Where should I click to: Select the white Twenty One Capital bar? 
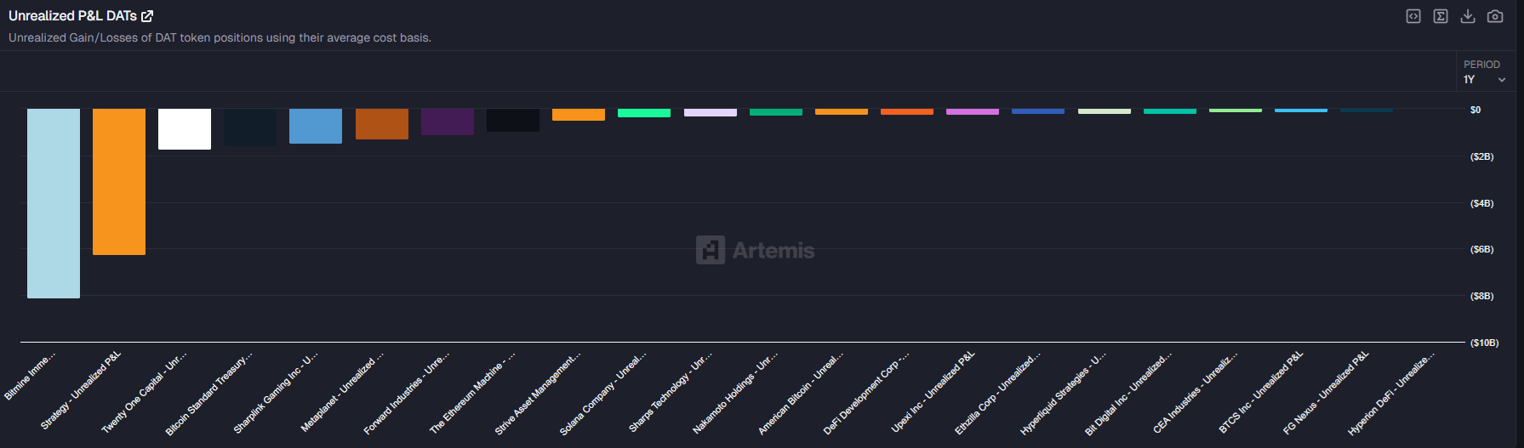pyautogui.click(x=185, y=129)
